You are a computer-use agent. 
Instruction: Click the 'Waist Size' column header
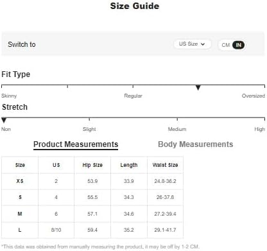(x=165, y=165)
